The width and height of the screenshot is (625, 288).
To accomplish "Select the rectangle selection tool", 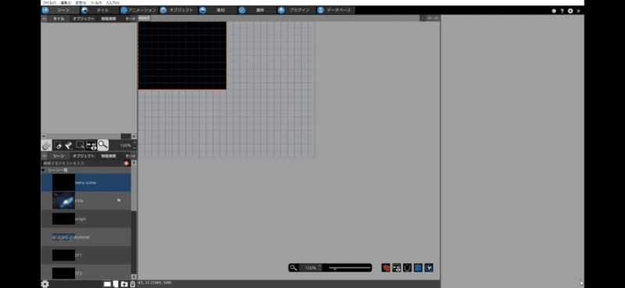I will [x=80, y=145].
